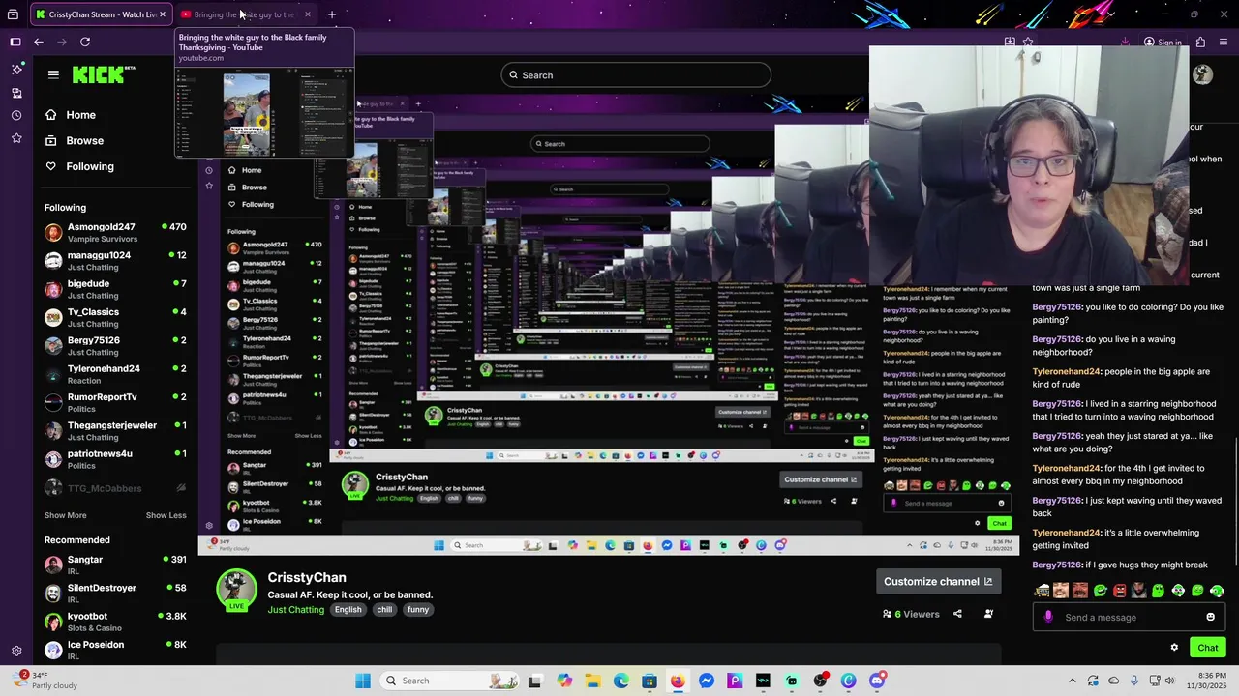Toggle the Firefox sidebar panel button
Viewport: 1239px width, 696px height.
[15, 42]
